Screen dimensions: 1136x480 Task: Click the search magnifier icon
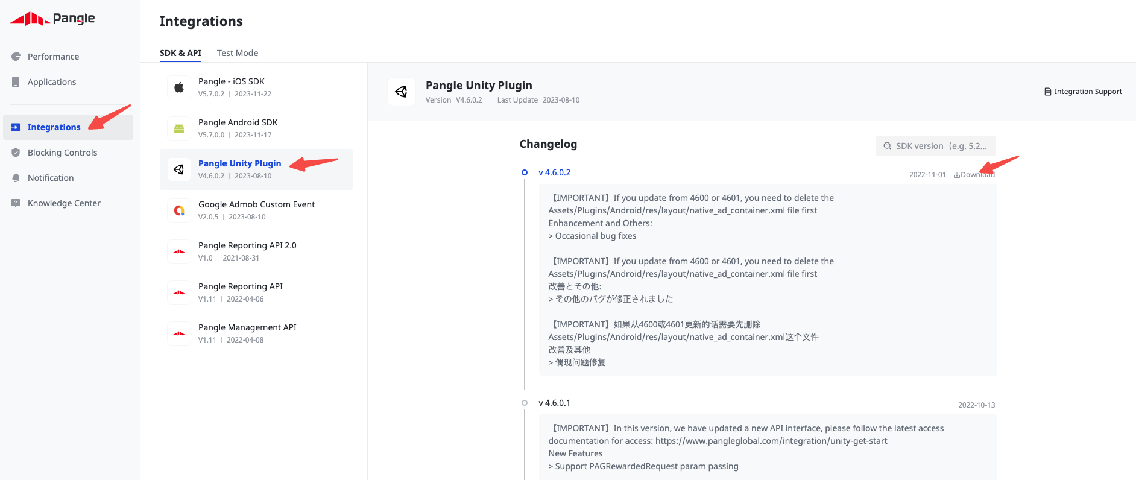[x=888, y=146]
